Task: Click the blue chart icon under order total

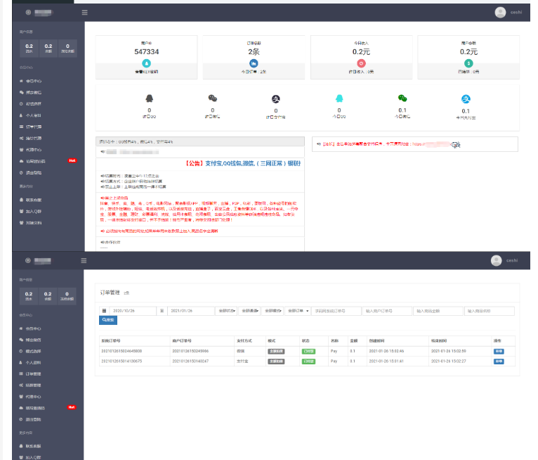Action: click(x=254, y=63)
